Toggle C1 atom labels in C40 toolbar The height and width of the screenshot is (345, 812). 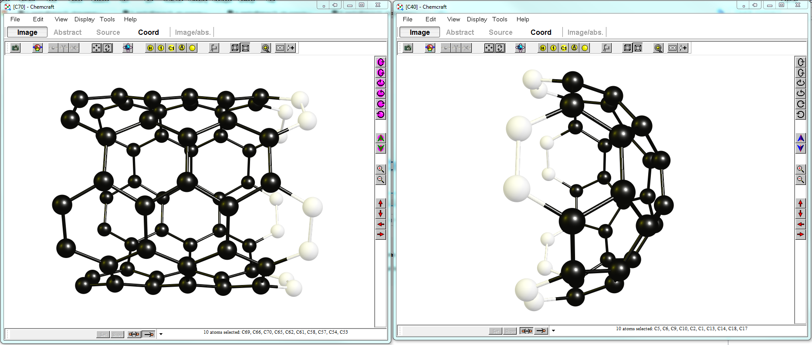pos(564,48)
